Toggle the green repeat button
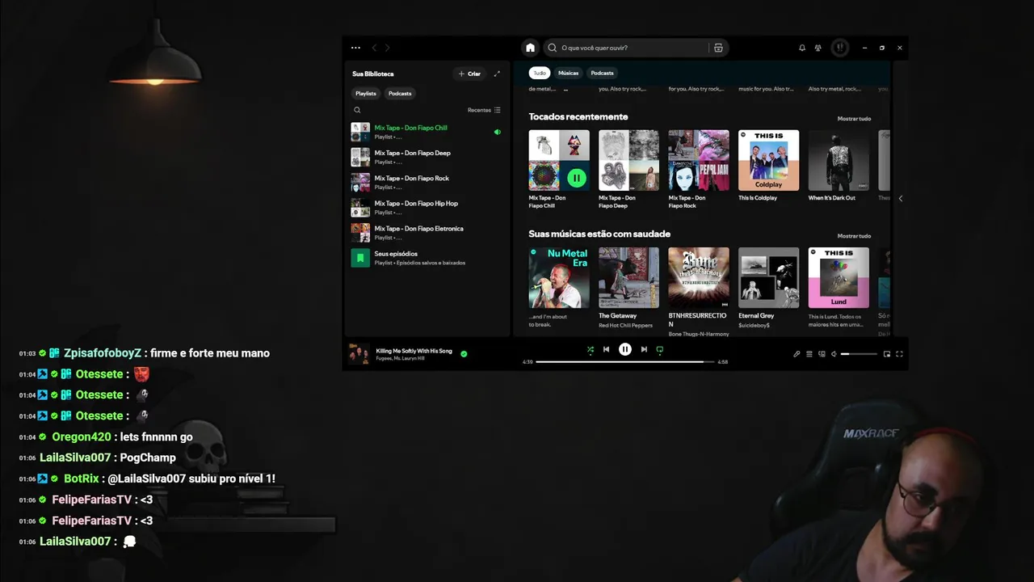 tap(659, 350)
